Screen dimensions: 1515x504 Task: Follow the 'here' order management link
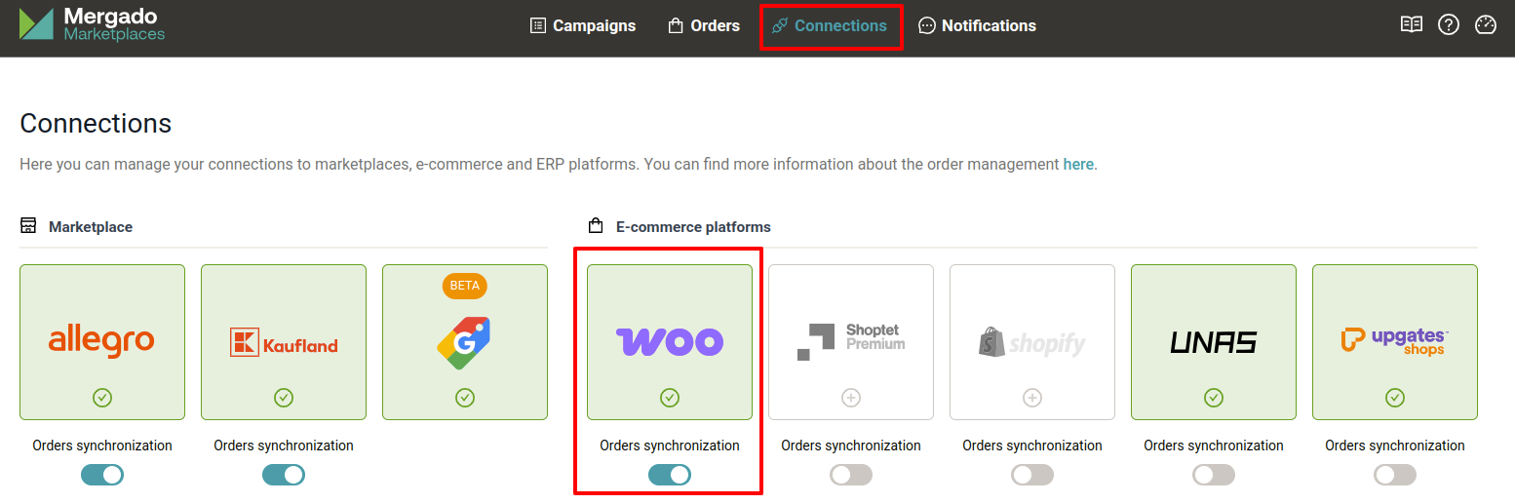click(1078, 164)
